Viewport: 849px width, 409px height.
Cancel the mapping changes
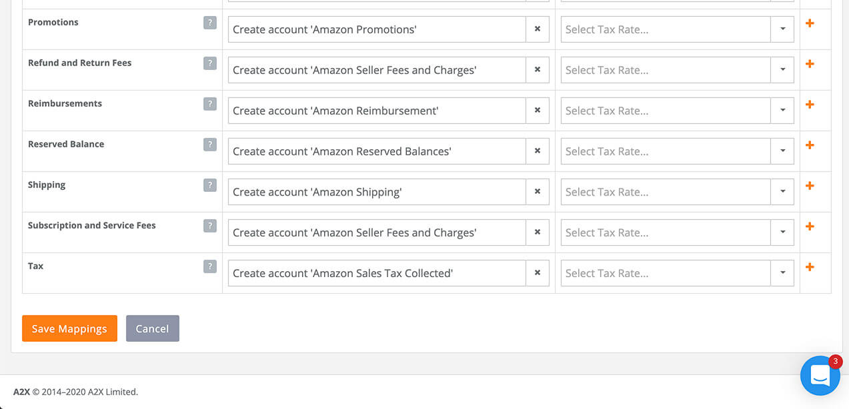pos(152,328)
